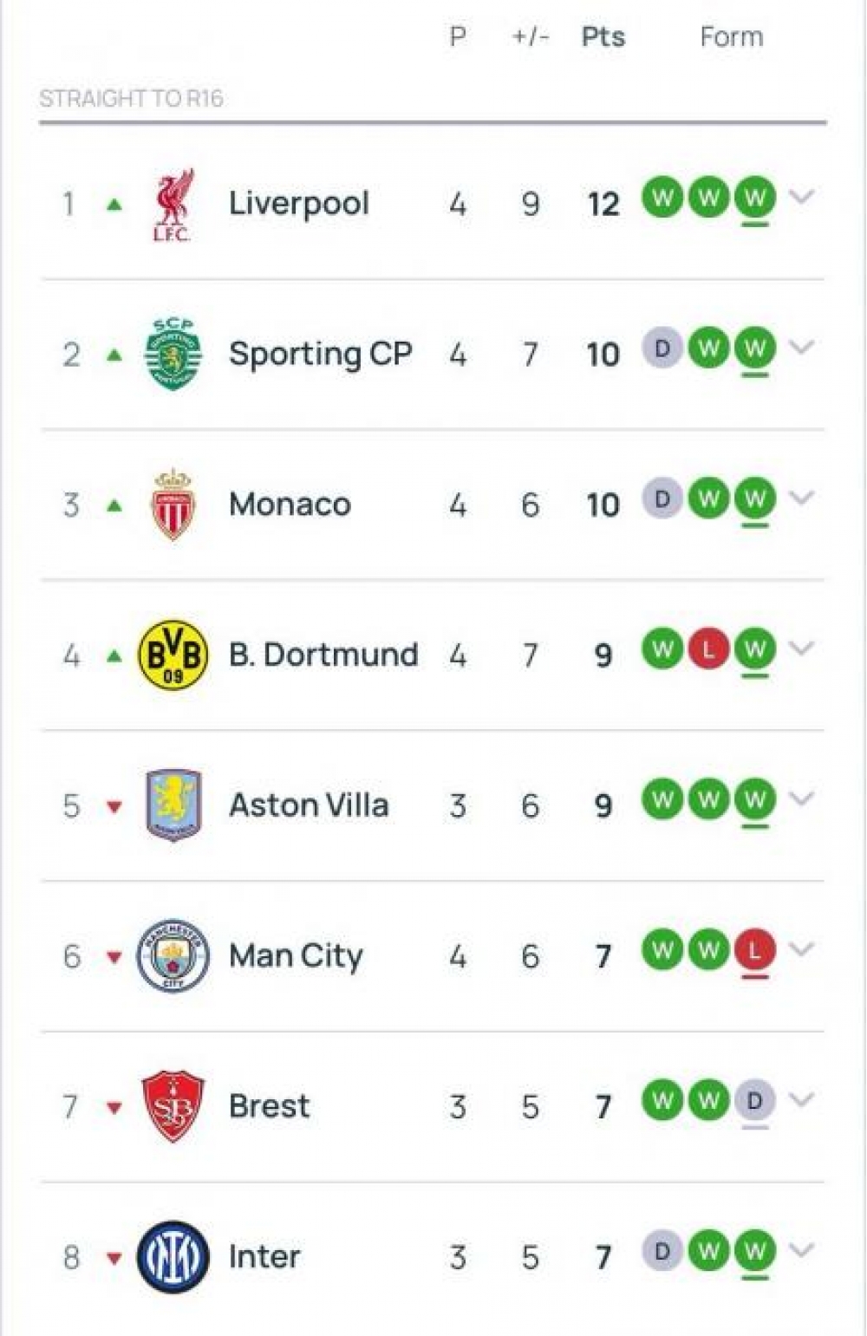
Task: Click the Monaco club crest
Action: 173,505
